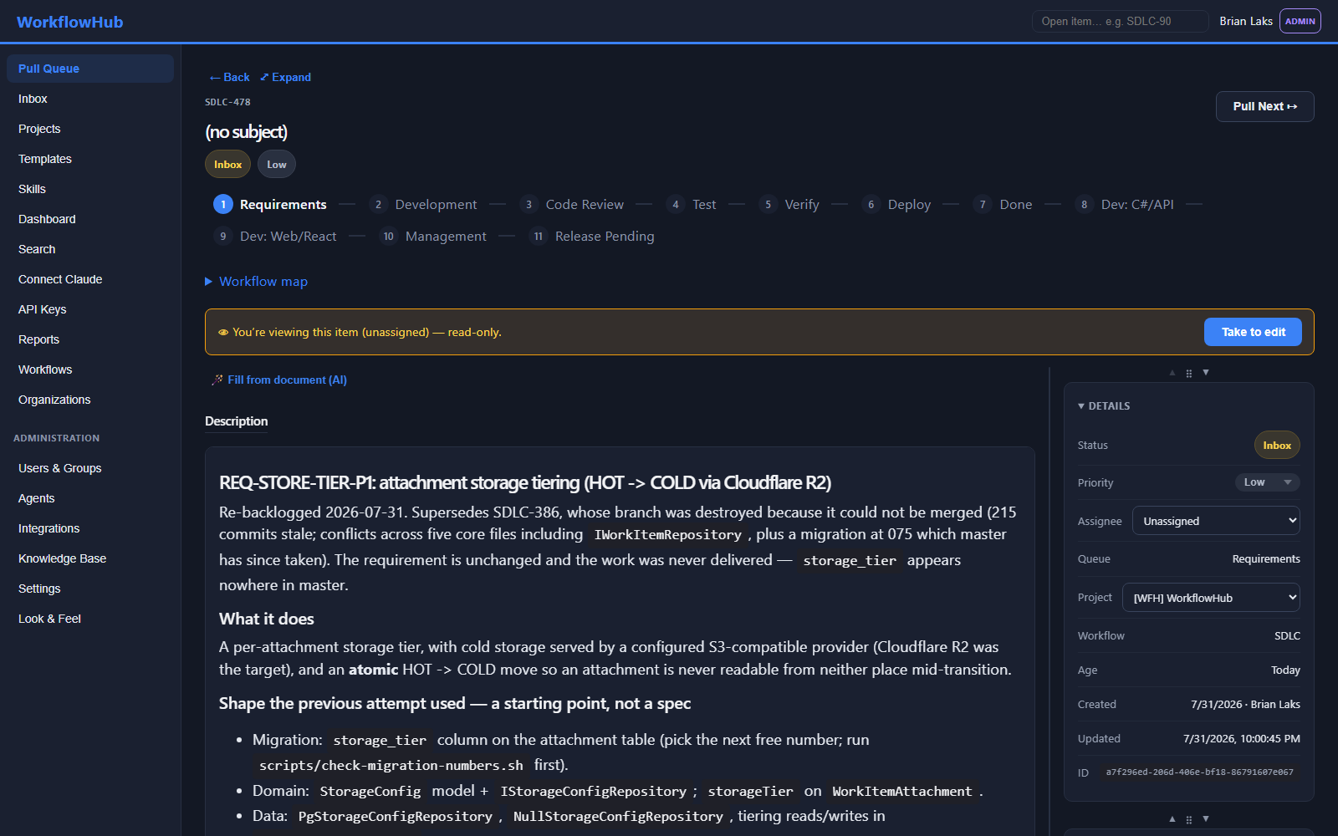This screenshot has width=1338, height=836.
Task: Open Look & Feel settings
Action: (x=90, y=619)
